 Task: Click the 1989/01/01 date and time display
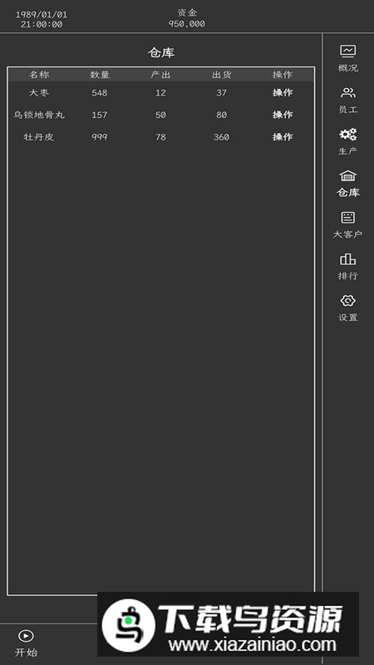point(42,19)
